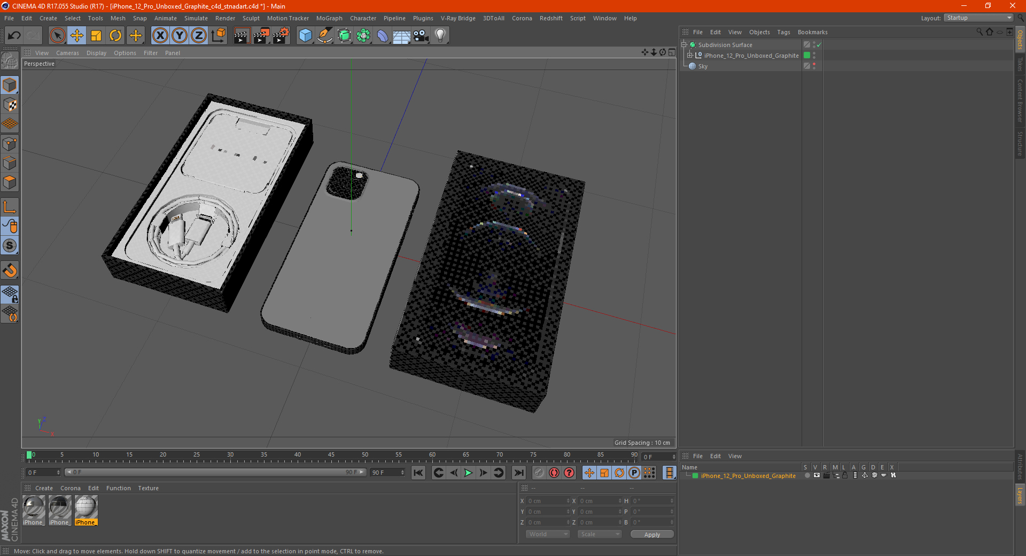
Task: Click X position coordinate field
Action: 548,501
